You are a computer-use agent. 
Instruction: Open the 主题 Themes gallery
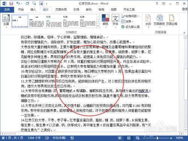(6, 21)
